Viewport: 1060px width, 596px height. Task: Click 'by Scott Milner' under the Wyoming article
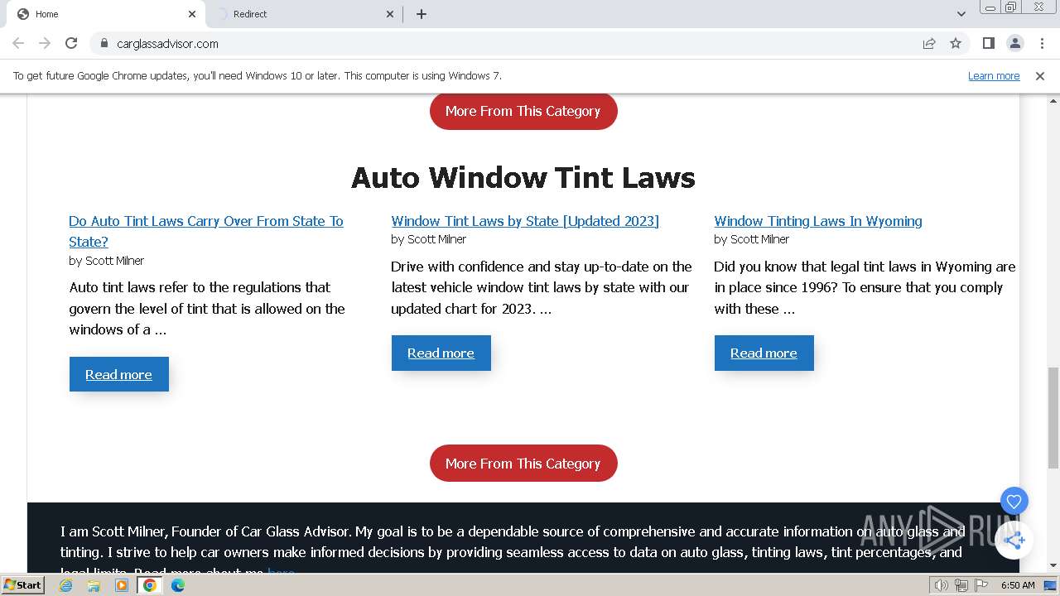(x=752, y=239)
